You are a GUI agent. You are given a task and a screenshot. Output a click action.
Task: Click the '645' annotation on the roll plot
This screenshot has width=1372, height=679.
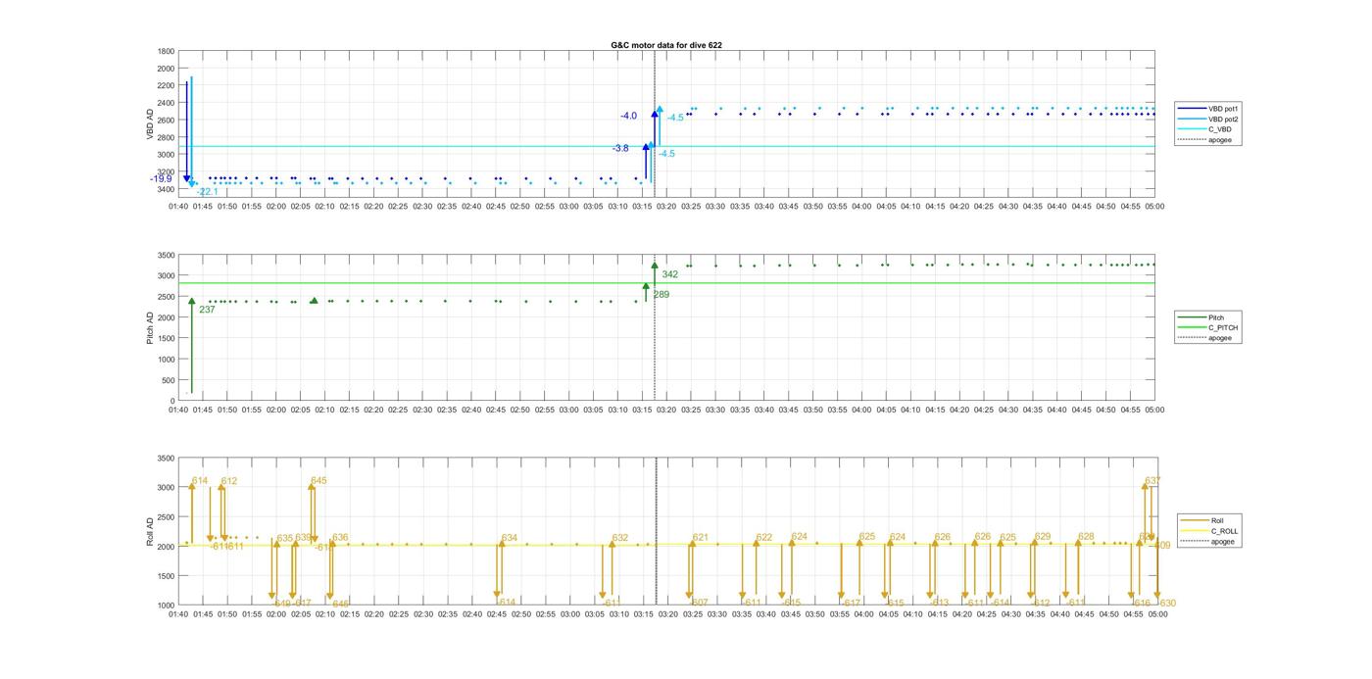[318, 481]
